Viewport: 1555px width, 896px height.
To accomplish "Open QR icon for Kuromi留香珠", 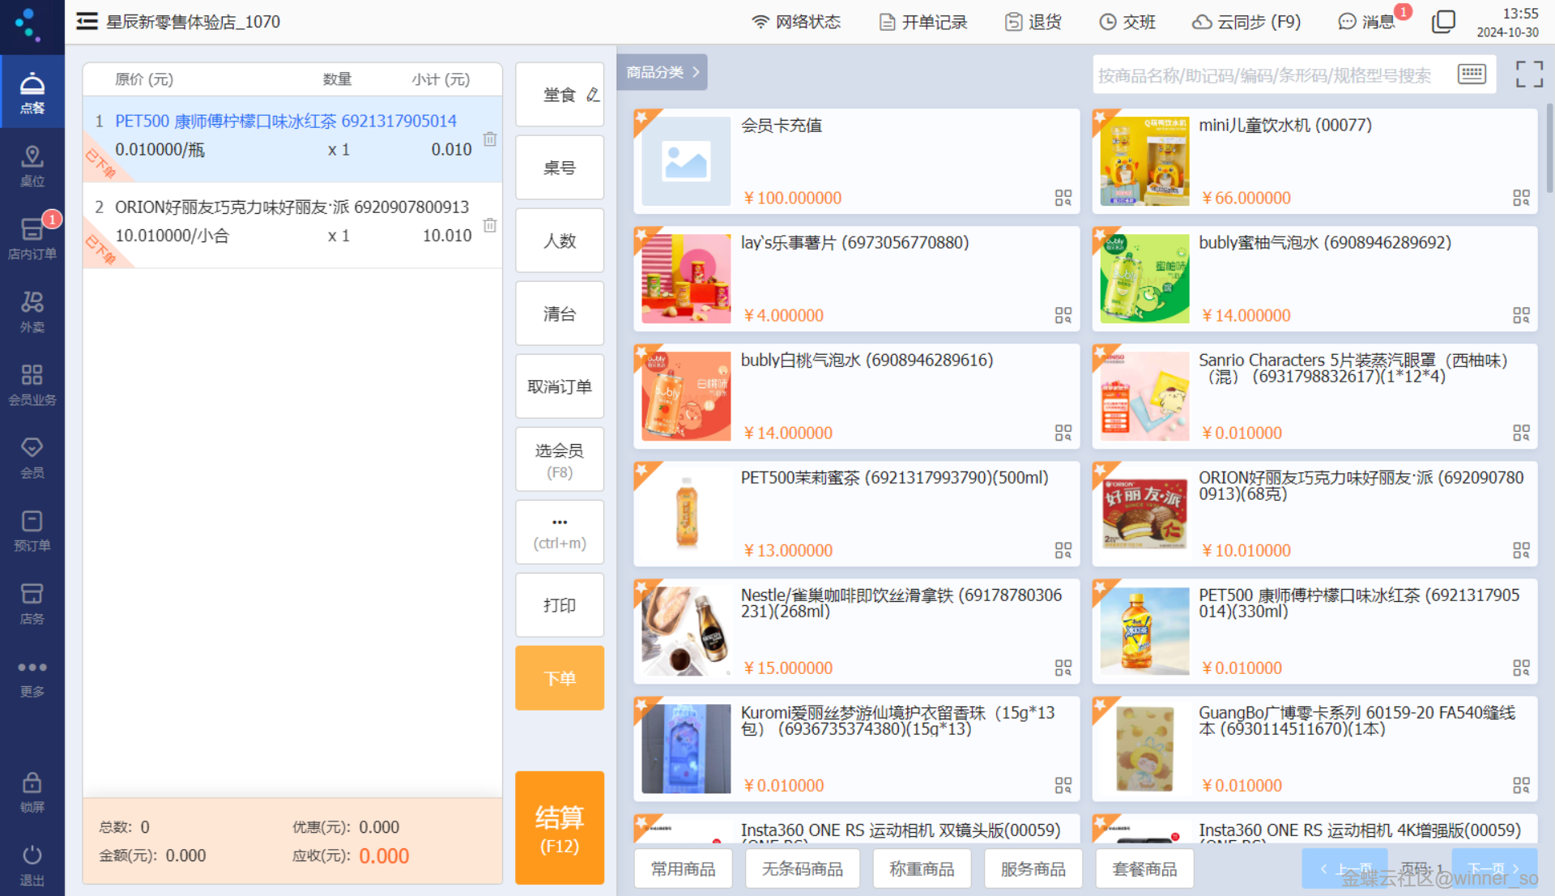I will (1063, 785).
